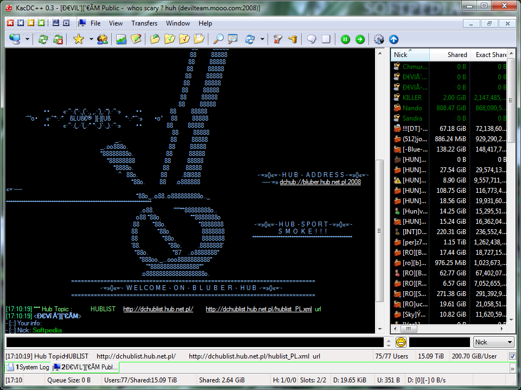Click the funnel icon with red X

click(277, 39)
